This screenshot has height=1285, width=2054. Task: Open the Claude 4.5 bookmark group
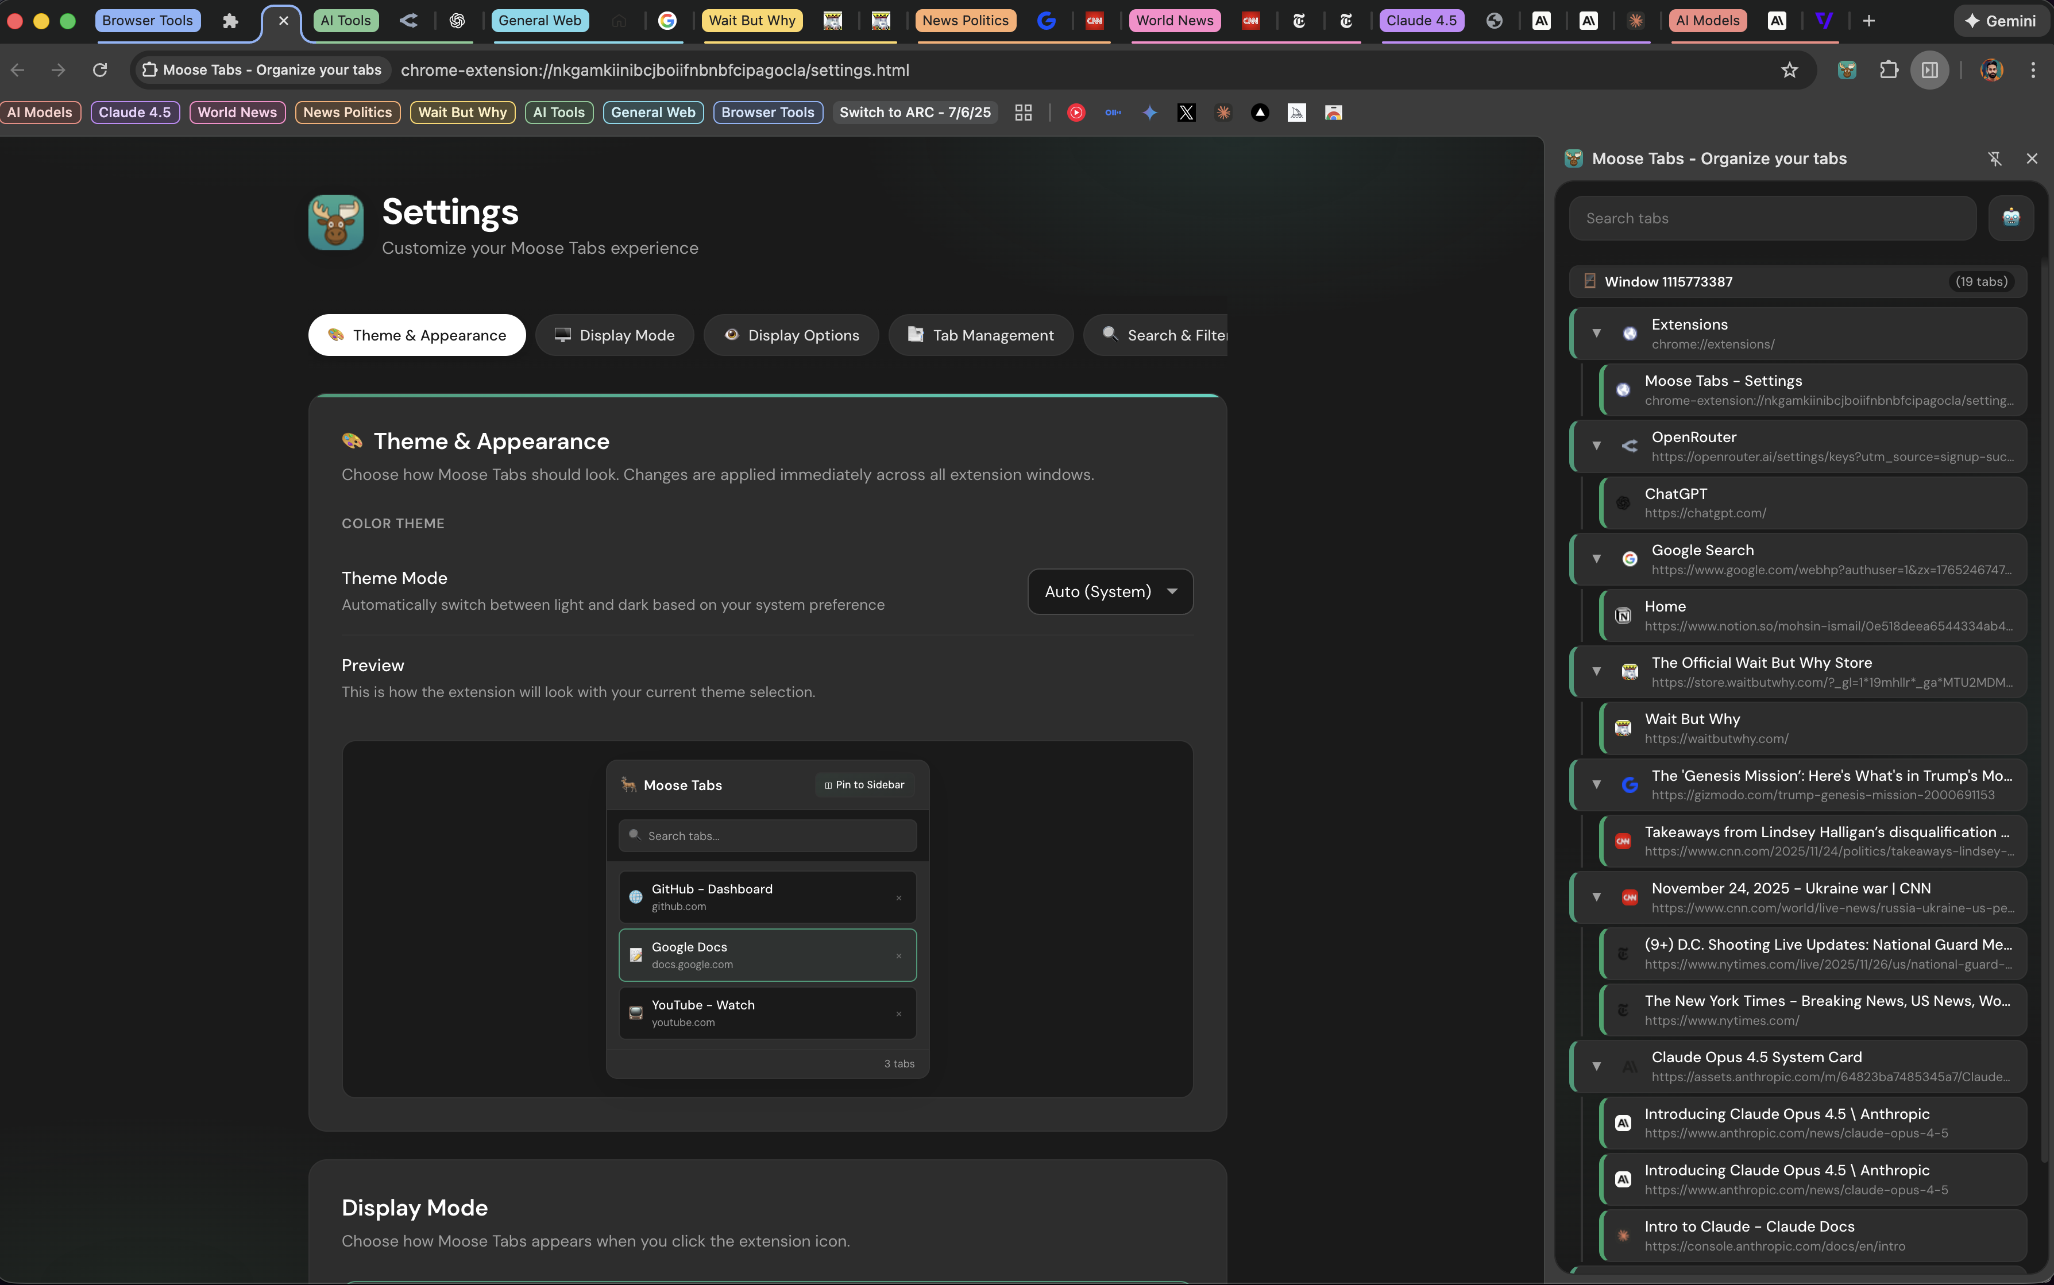134,112
